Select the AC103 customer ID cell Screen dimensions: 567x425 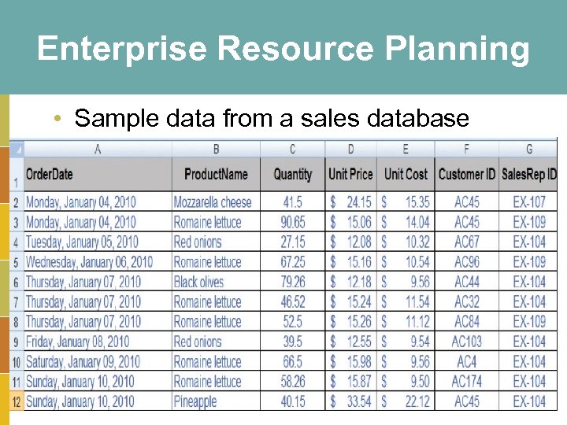[x=466, y=342]
